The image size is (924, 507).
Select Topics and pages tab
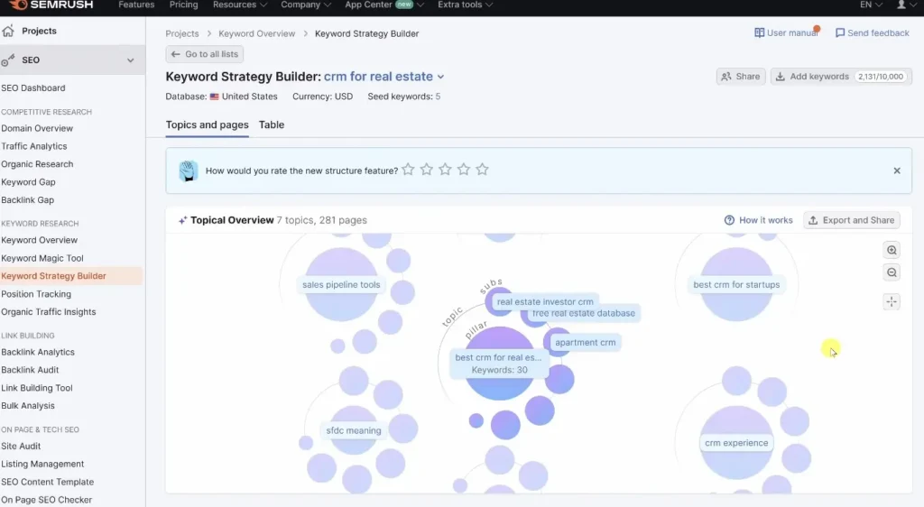[x=207, y=124]
